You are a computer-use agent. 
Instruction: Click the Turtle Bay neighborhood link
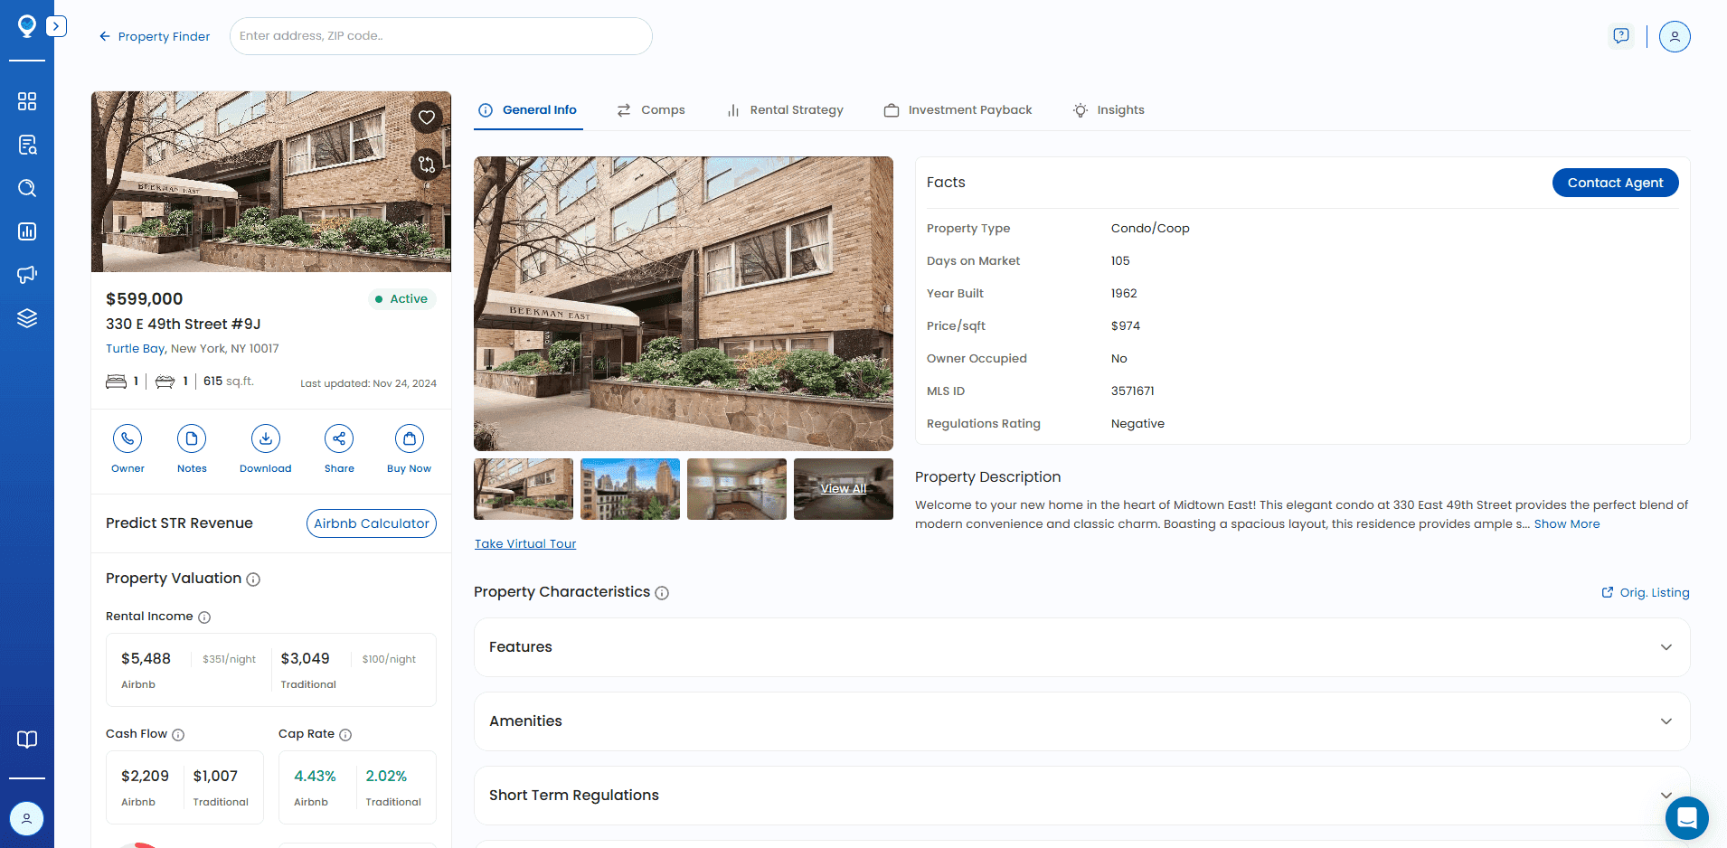[x=136, y=349]
